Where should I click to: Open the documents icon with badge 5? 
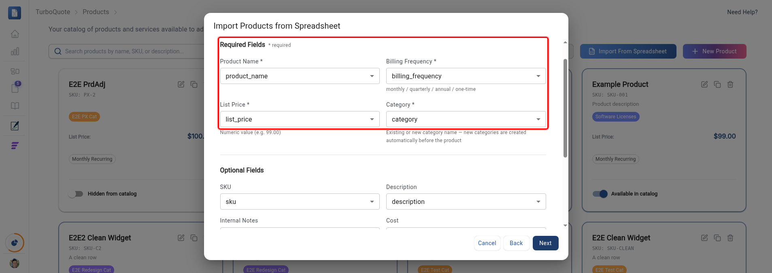[x=15, y=88]
